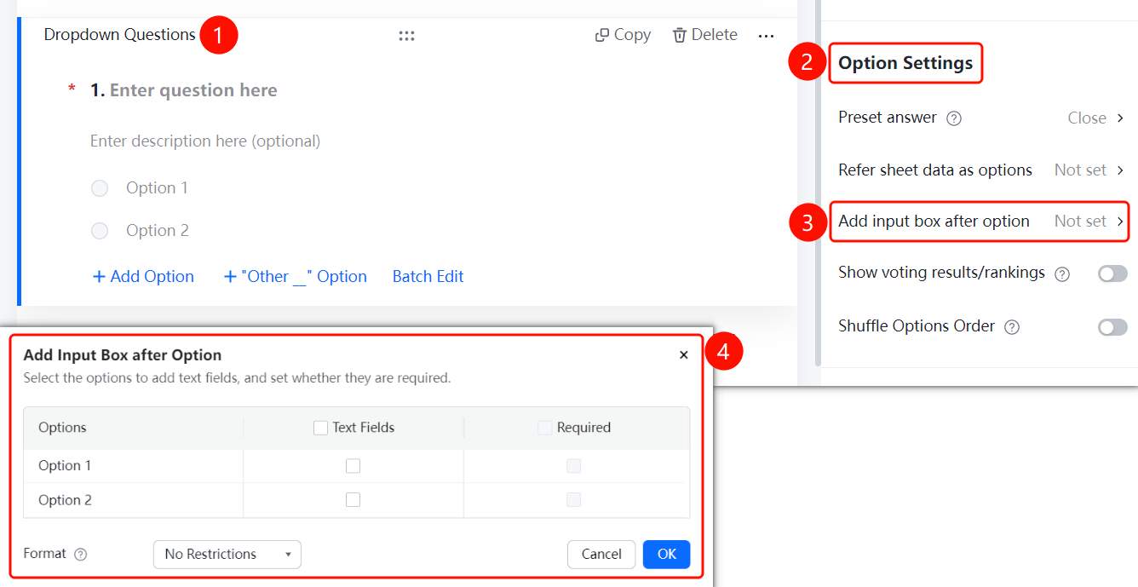Tick the Required header checkbox
The width and height of the screenshot is (1138, 587).
[x=545, y=428]
